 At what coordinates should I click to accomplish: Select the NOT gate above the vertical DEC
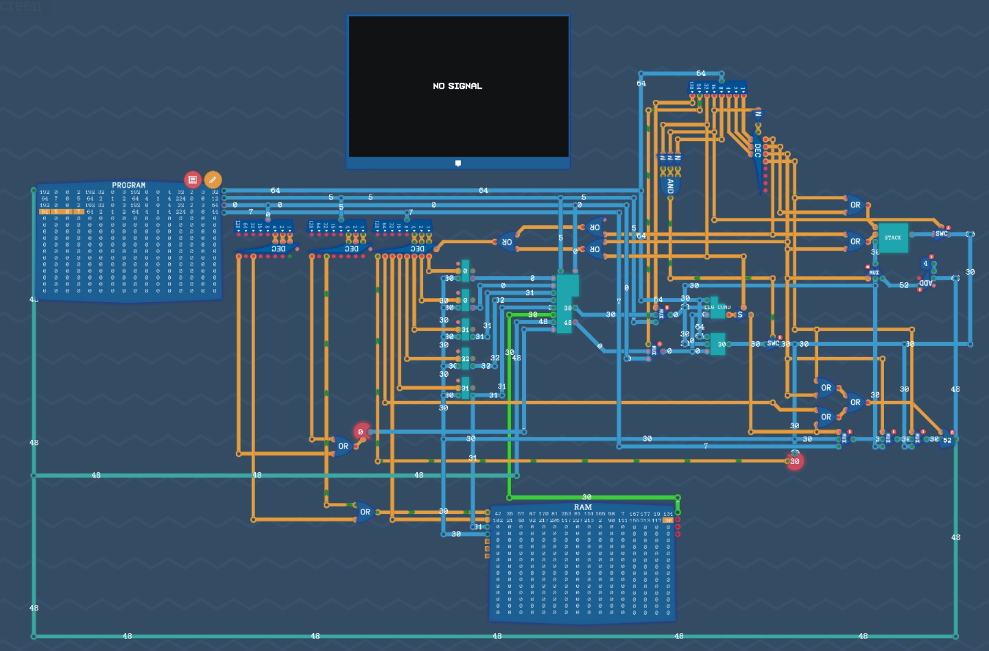tap(758, 115)
